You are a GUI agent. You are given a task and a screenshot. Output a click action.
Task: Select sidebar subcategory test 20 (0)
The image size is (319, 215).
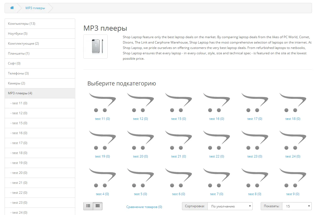coord(40,173)
